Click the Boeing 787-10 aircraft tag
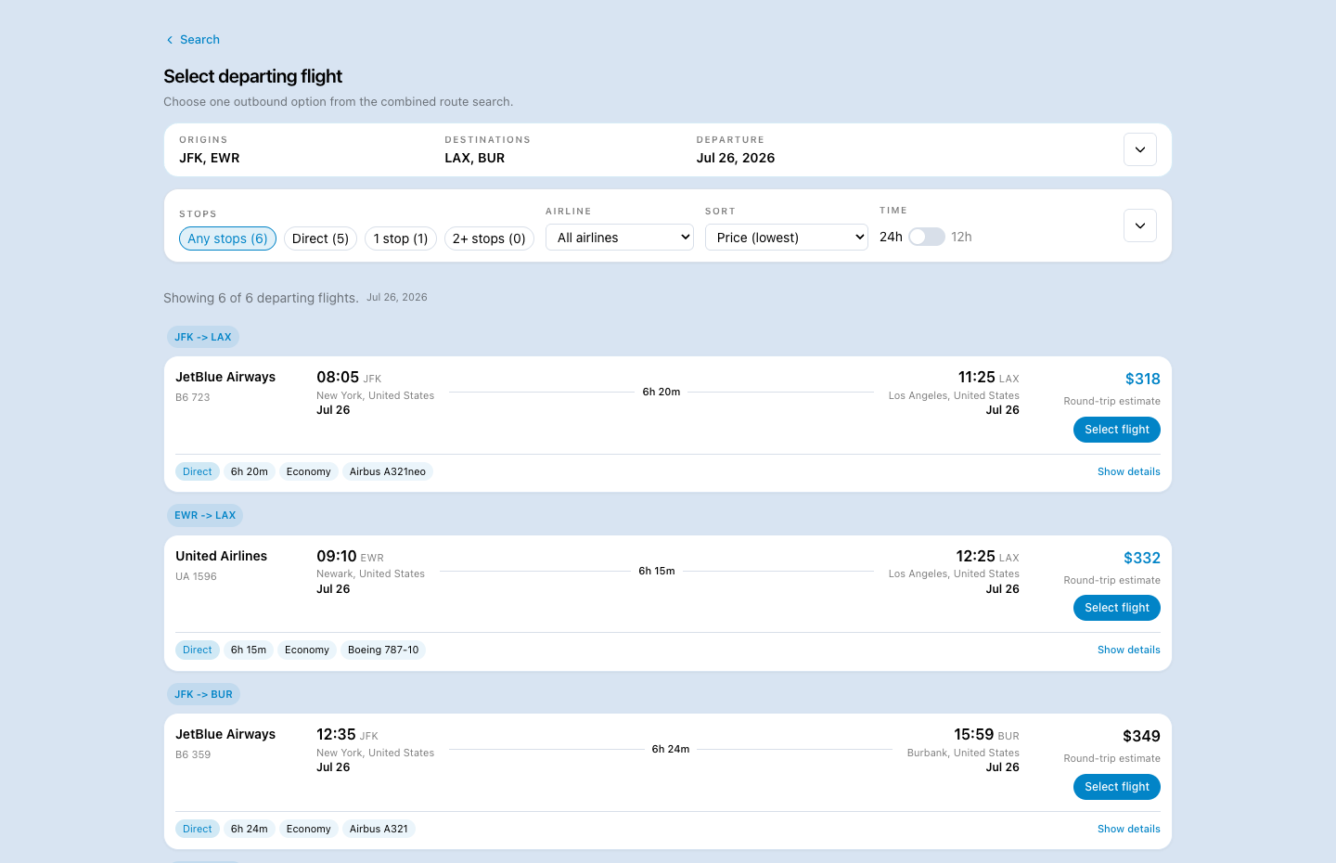This screenshot has height=863, width=1336. 383,650
